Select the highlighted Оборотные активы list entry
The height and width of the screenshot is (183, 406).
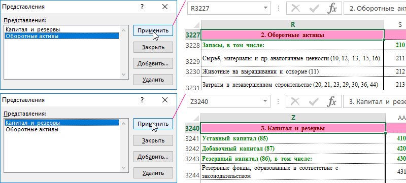tap(62, 36)
